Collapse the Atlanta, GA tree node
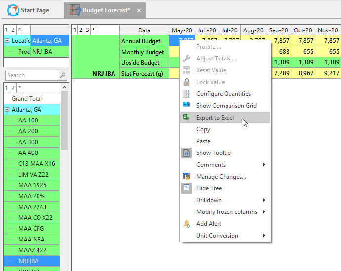The width and height of the screenshot is (341, 271). tap(7, 110)
